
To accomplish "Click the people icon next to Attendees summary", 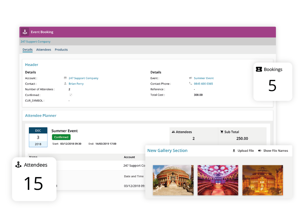I will tap(173, 132).
